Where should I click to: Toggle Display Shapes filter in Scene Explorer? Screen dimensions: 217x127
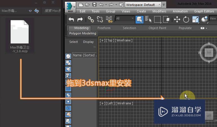68,63
